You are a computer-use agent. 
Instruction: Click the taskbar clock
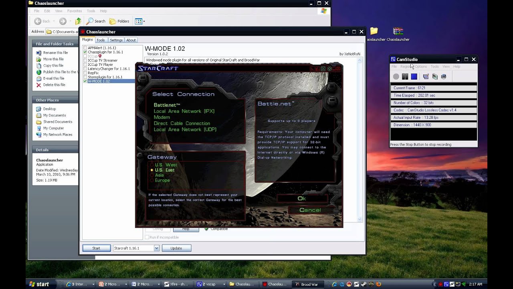coord(475,284)
